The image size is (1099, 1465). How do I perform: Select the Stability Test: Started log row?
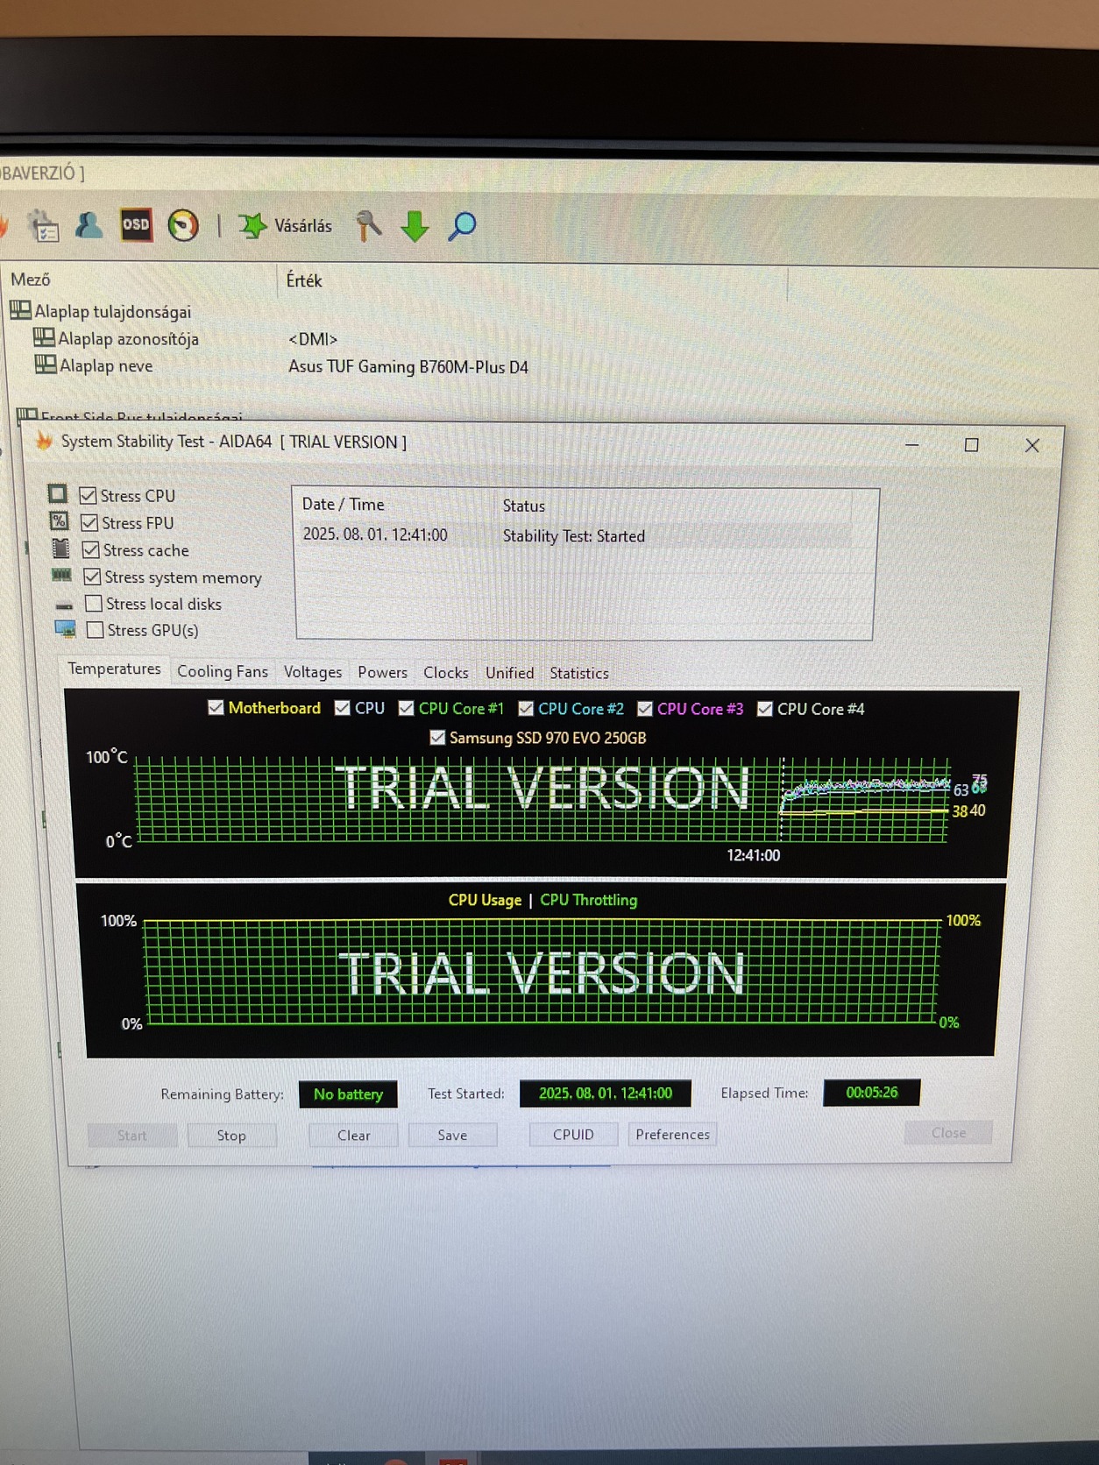575,535
